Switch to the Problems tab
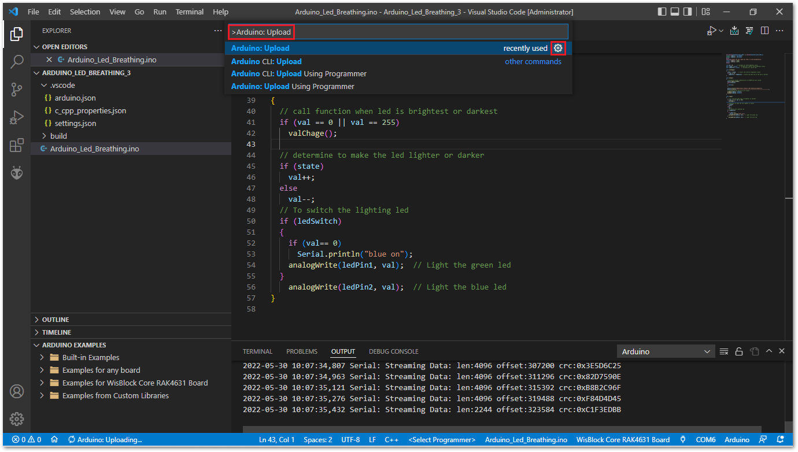The image size is (798, 452). [302, 351]
